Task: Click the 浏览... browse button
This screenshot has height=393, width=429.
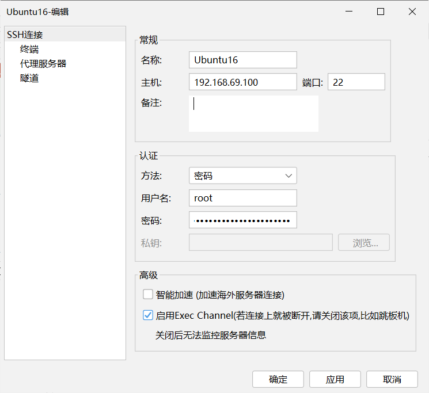Action: [364, 242]
